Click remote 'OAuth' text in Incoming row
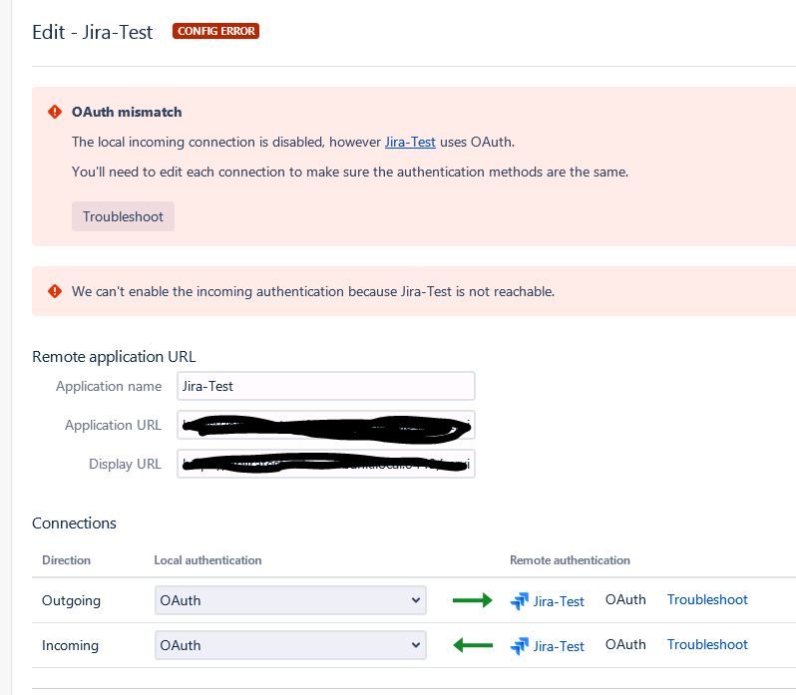This screenshot has width=796, height=695. pos(625,644)
